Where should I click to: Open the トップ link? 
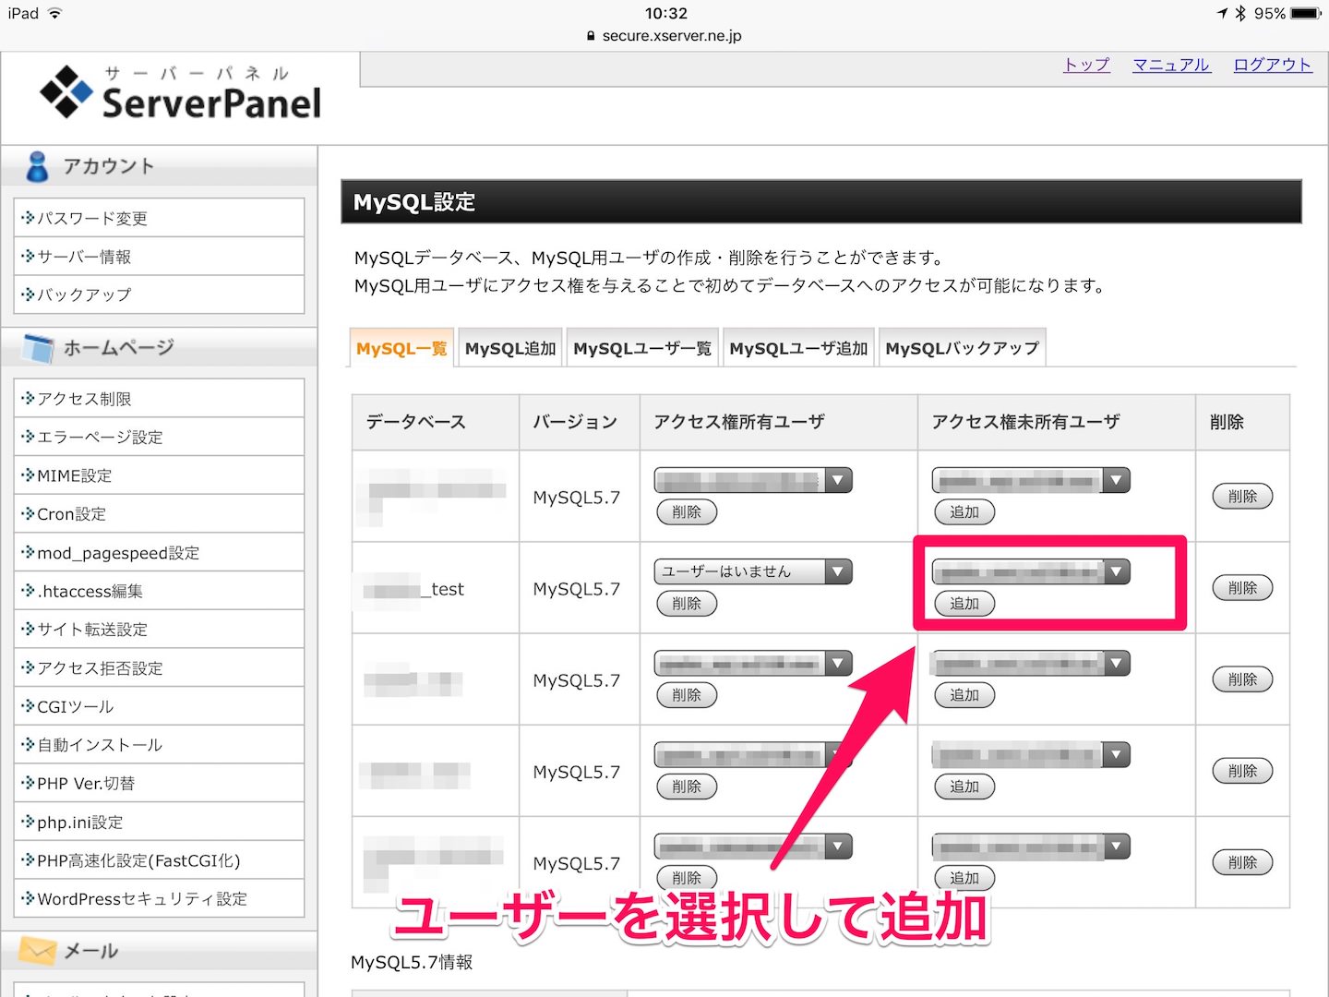(1086, 65)
